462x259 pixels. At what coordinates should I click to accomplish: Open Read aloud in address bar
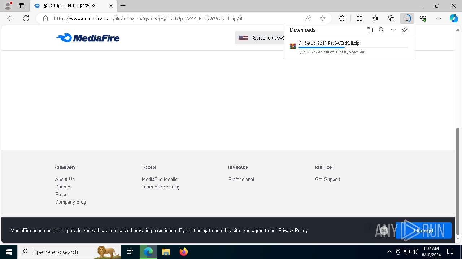pos(308,18)
